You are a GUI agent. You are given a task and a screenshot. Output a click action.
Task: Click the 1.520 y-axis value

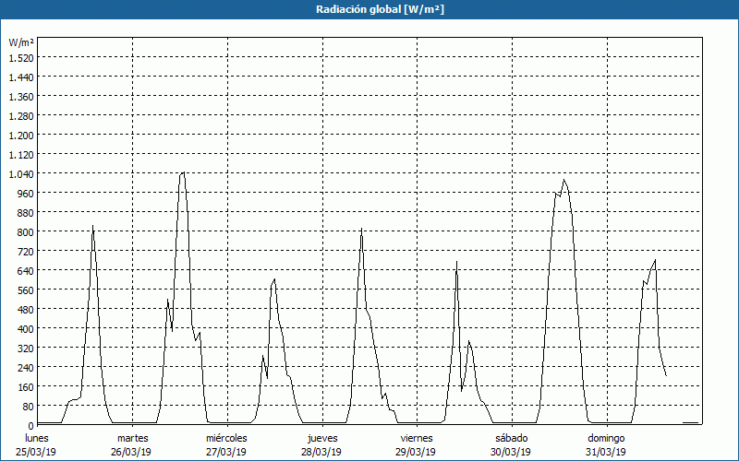[x=21, y=57]
